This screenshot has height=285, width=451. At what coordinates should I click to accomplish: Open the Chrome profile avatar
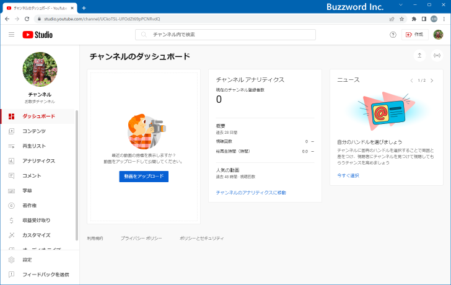[434, 19]
